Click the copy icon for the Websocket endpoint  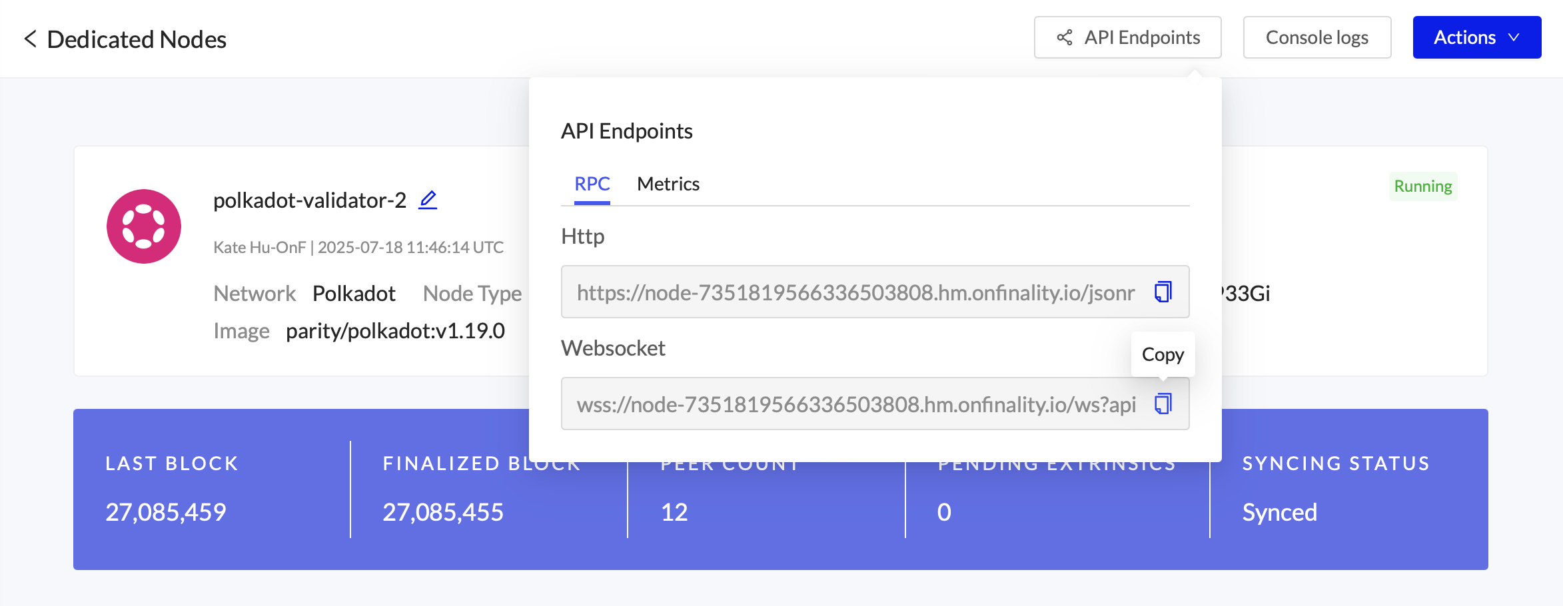[x=1163, y=404]
